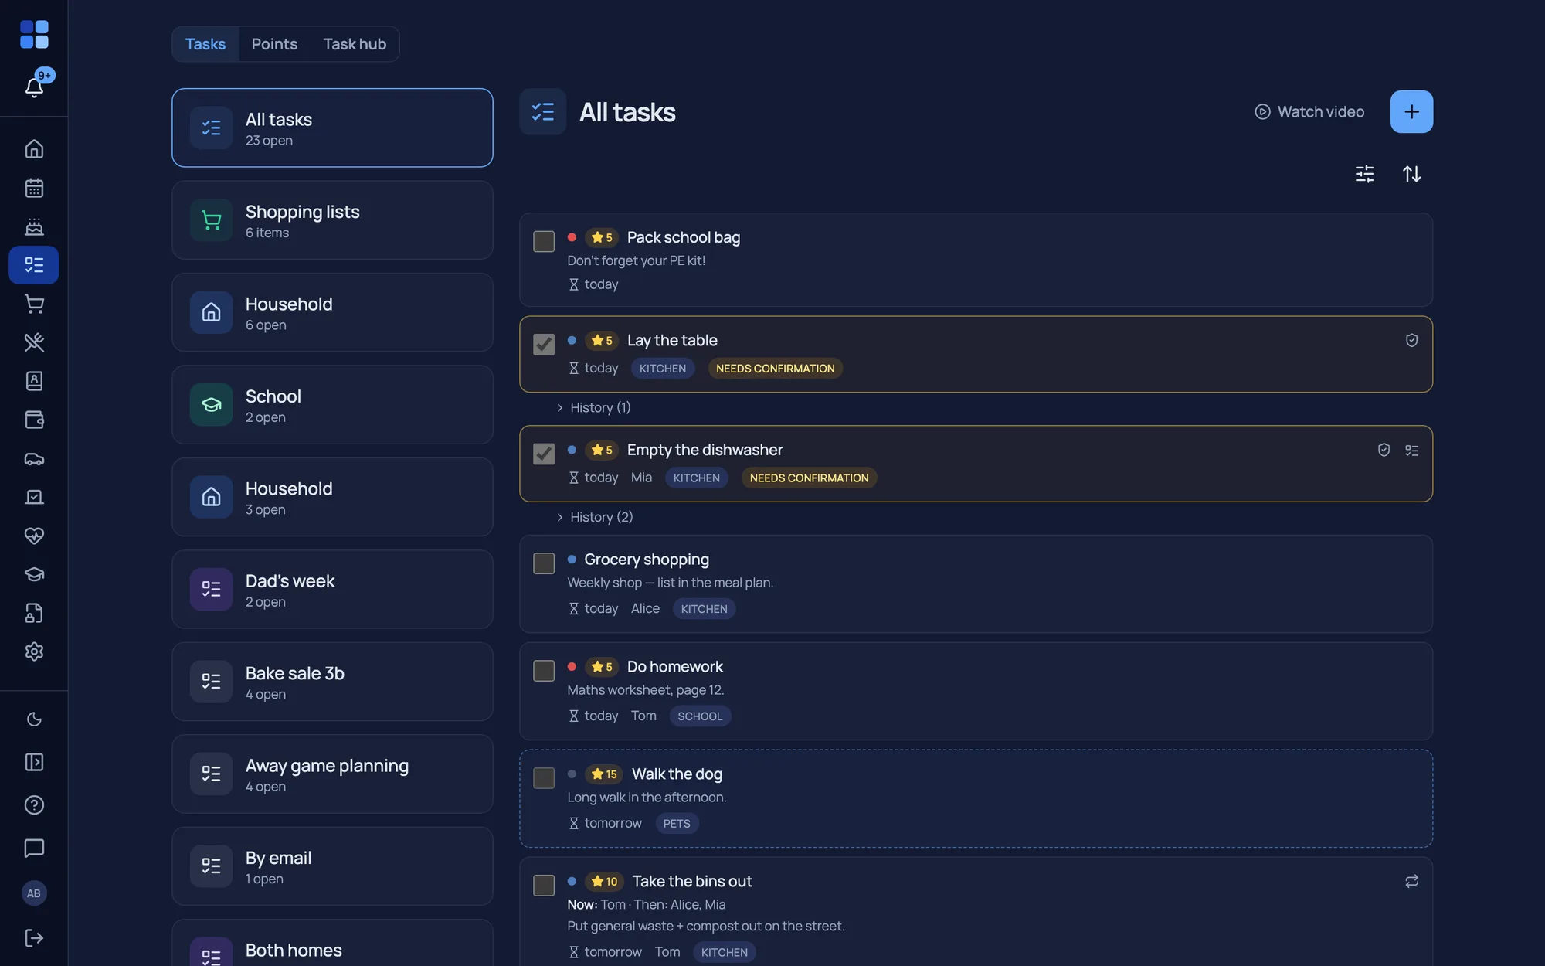The height and width of the screenshot is (966, 1545).
Task: Expand History (2) under Empty the dishwasher
Action: coord(594,517)
